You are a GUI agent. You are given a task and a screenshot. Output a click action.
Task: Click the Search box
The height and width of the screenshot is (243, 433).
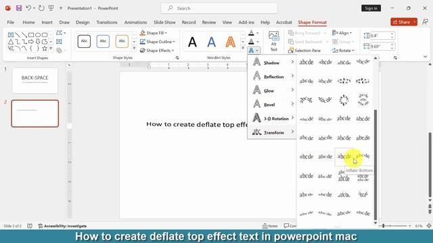coord(219,8)
